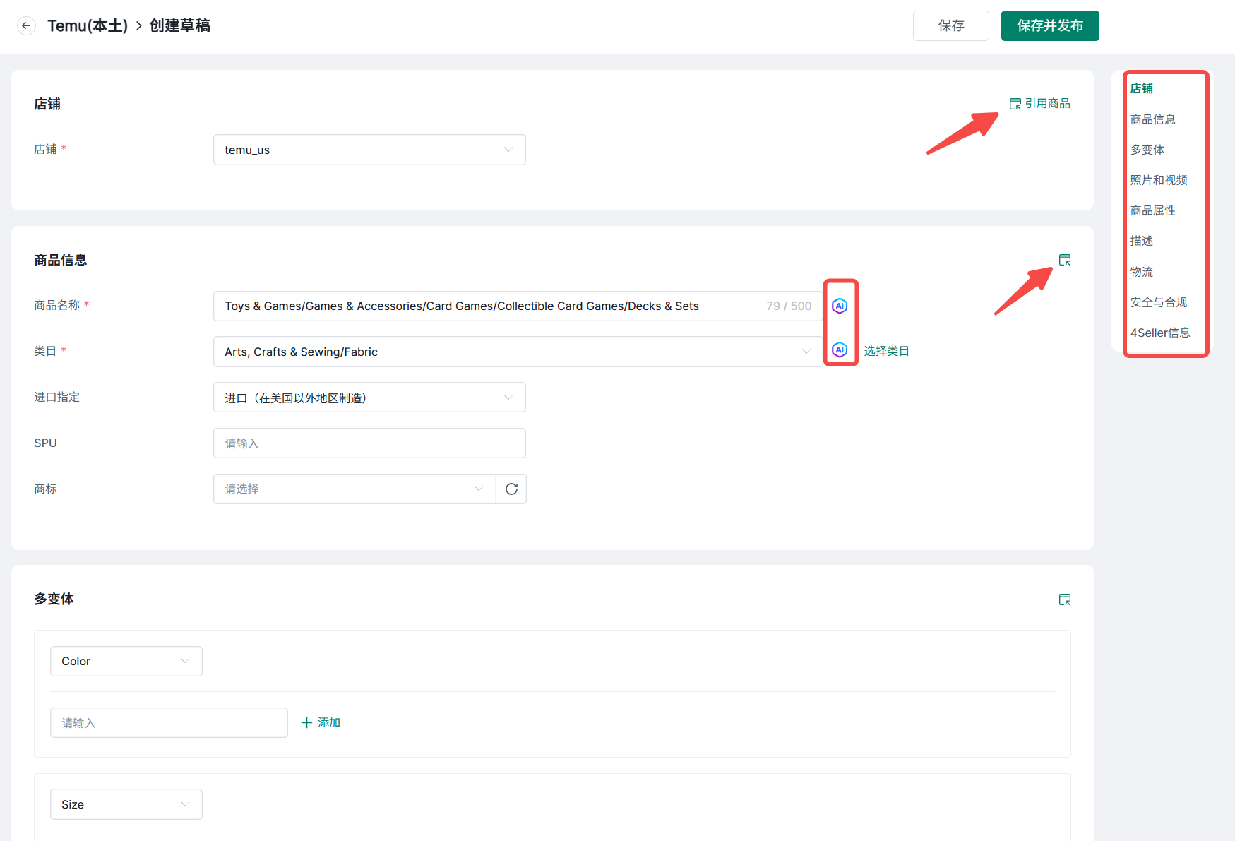1235x841 pixels.
Task: Click plus 添加 to add variant value
Action: click(321, 722)
